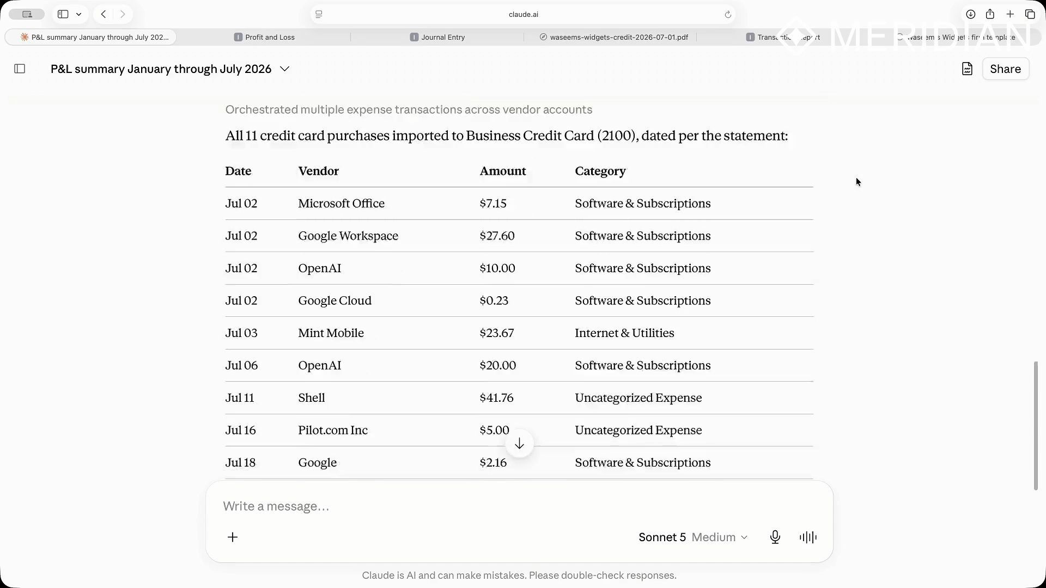Click the Amount column header
The image size is (1046, 588).
pos(502,171)
